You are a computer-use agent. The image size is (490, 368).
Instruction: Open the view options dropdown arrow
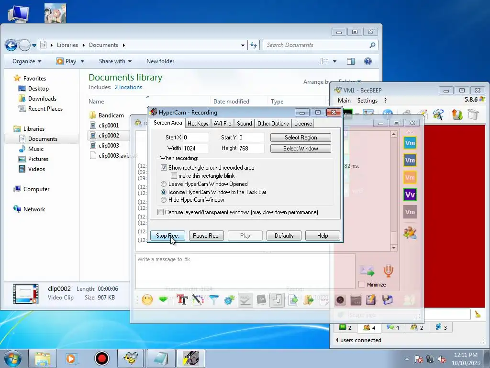(334, 61)
